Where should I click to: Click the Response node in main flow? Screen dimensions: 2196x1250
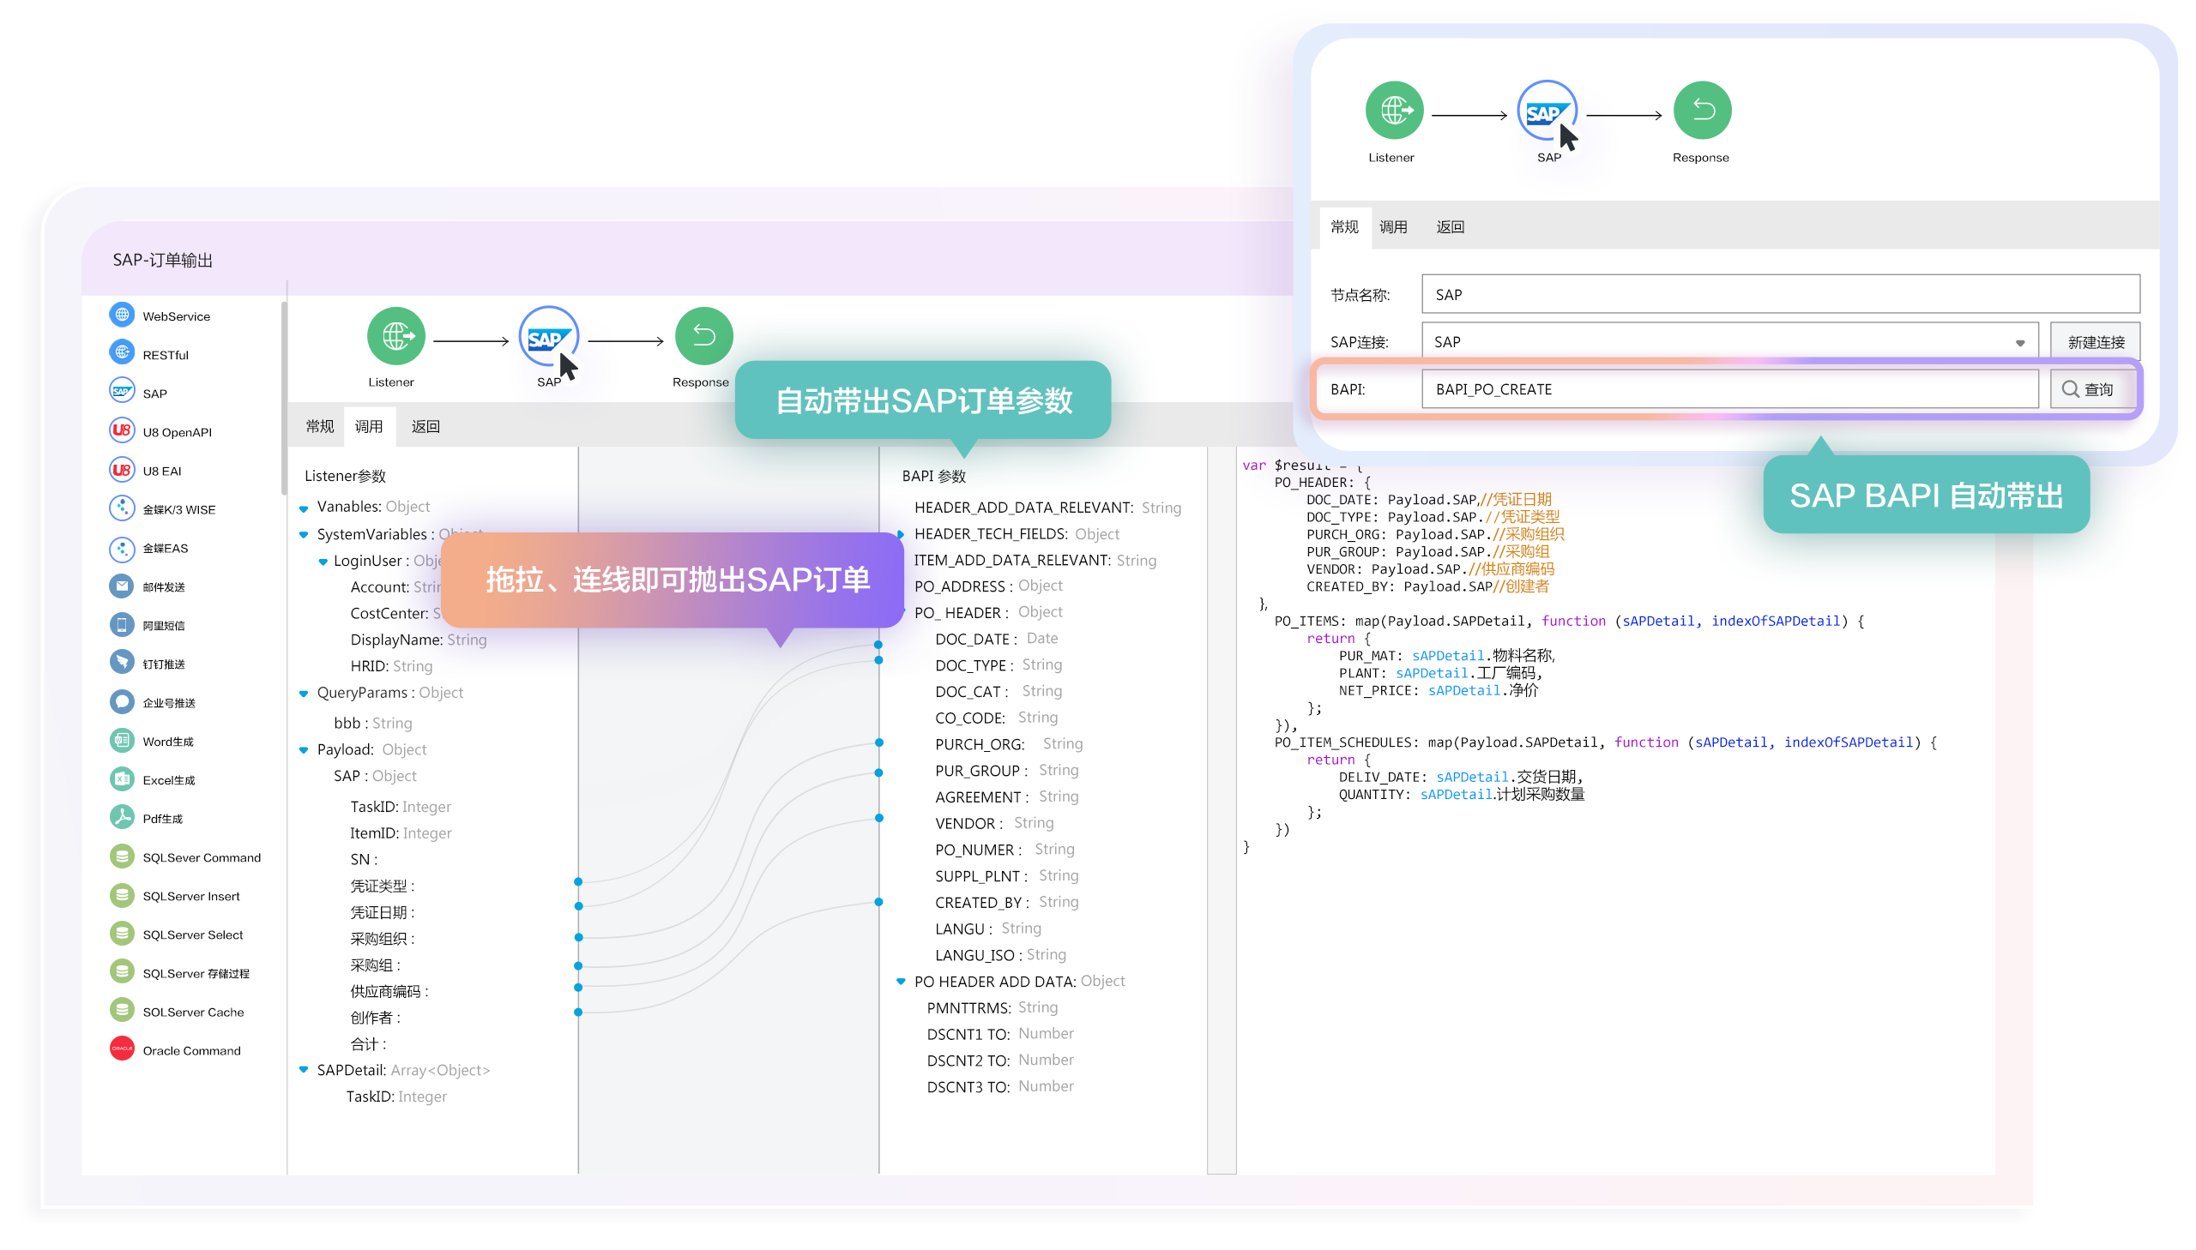point(703,336)
